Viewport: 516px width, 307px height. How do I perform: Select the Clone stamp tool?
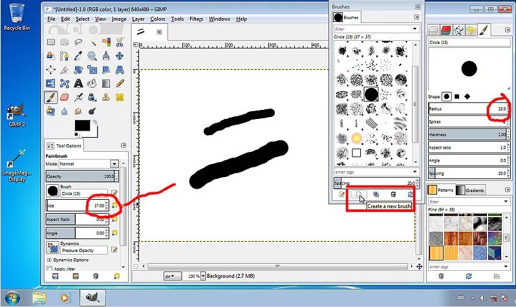click(106, 98)
